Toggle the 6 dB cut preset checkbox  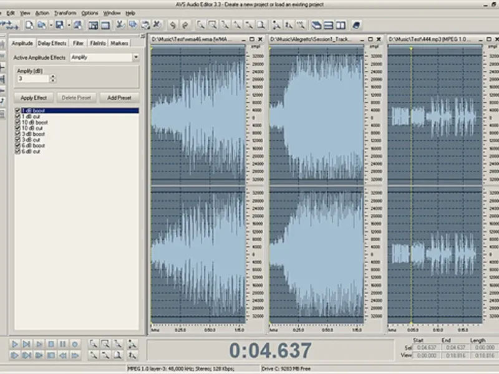click(18, 151)
